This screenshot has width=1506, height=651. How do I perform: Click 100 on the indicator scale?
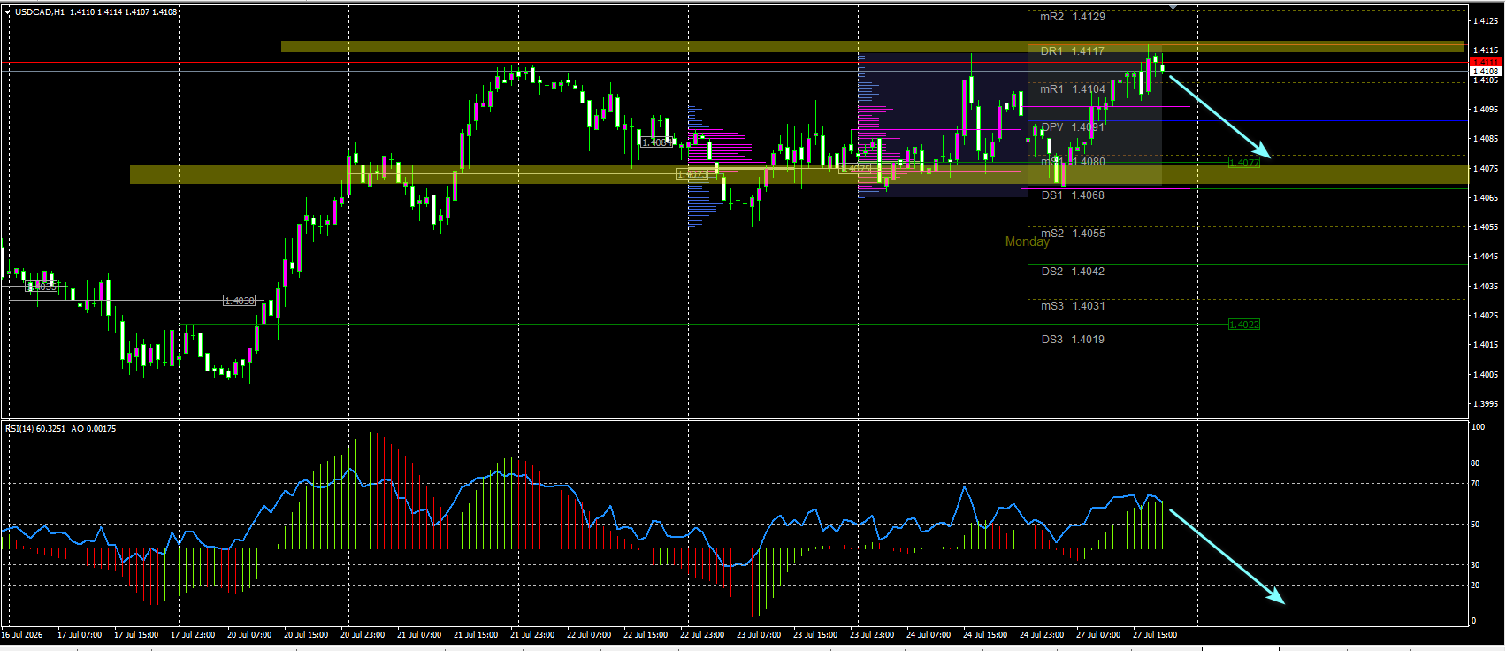tap(1478, 427)
